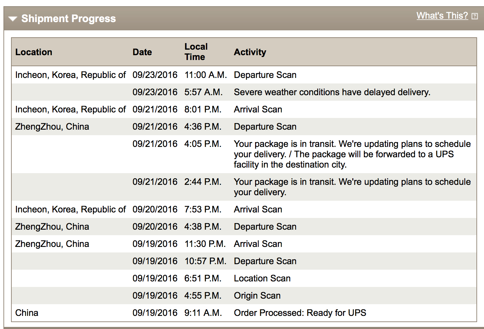
Task: Click the 2:44 P.M. time cell
Action: [x=203, y=182]
